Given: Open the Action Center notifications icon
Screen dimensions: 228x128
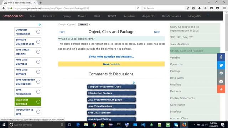Looking at the screenshot, I should coord(223,125).
